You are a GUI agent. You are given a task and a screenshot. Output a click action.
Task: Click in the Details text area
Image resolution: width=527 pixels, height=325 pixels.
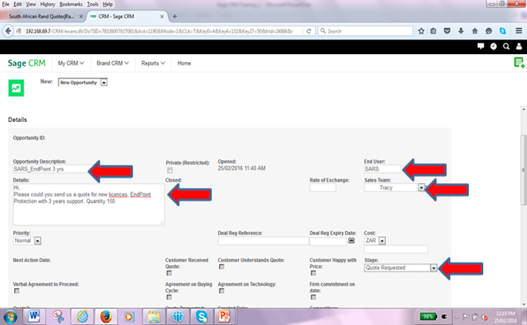point(89,205)
